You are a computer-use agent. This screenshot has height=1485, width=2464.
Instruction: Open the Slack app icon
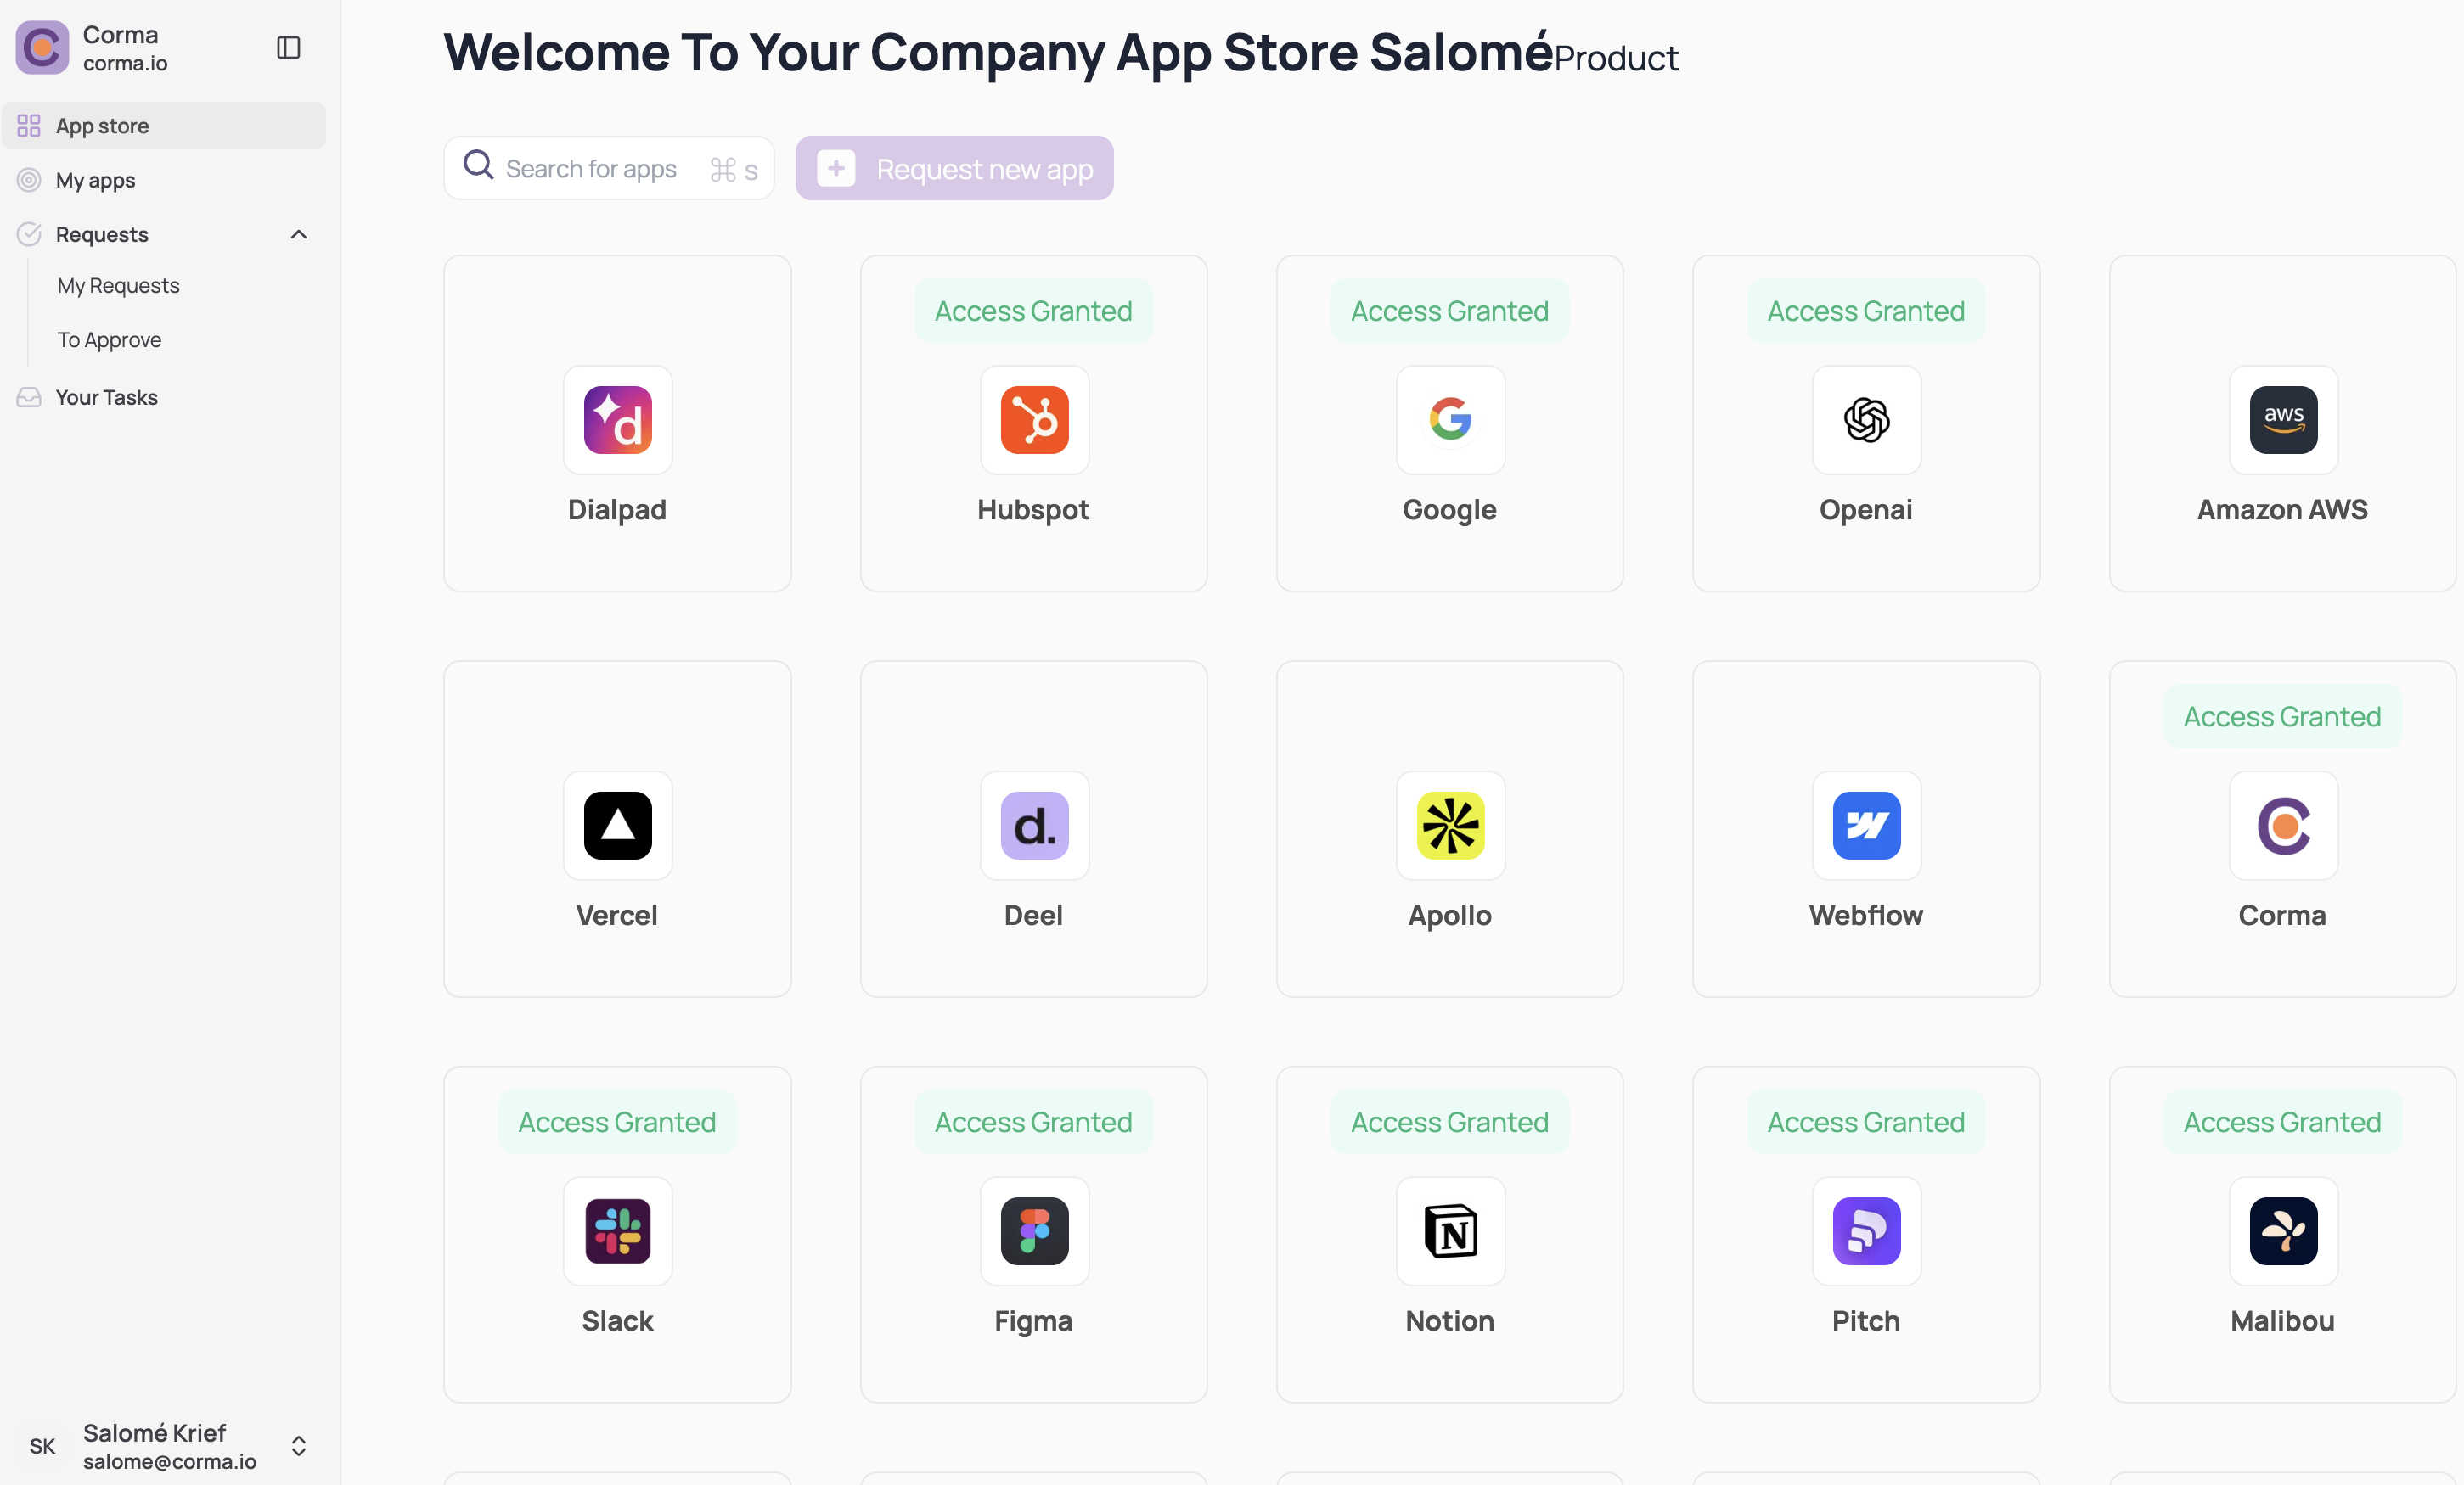click(617, 1231)
